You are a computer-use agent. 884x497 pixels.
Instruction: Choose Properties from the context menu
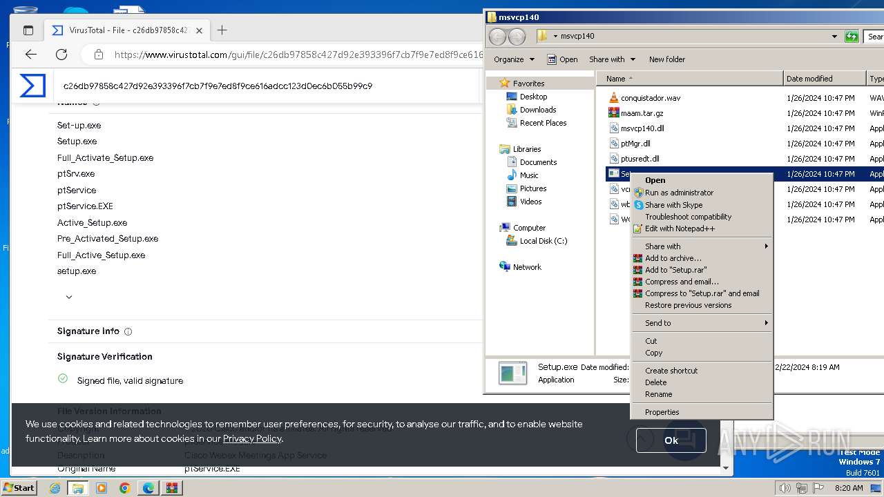702,412
